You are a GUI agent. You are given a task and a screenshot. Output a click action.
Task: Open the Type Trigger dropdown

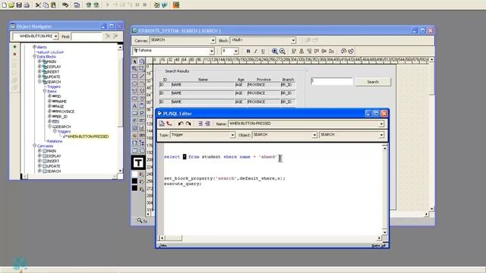click(232, 135)
